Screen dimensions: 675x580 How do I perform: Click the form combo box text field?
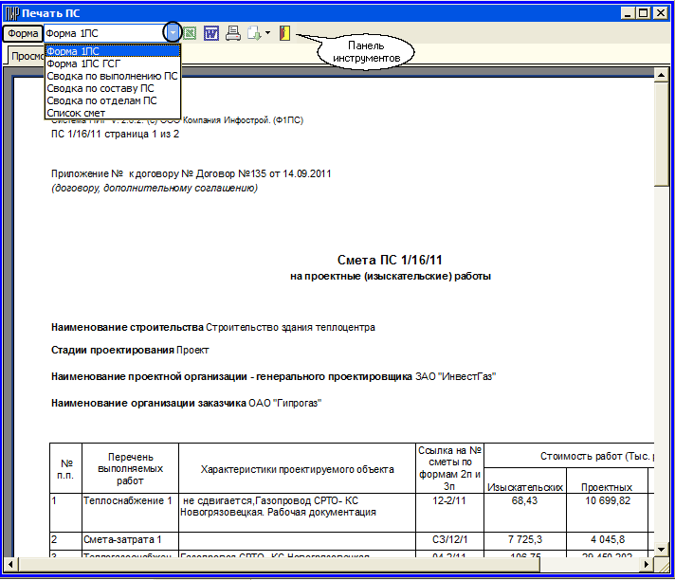click(x=102, y=33)
